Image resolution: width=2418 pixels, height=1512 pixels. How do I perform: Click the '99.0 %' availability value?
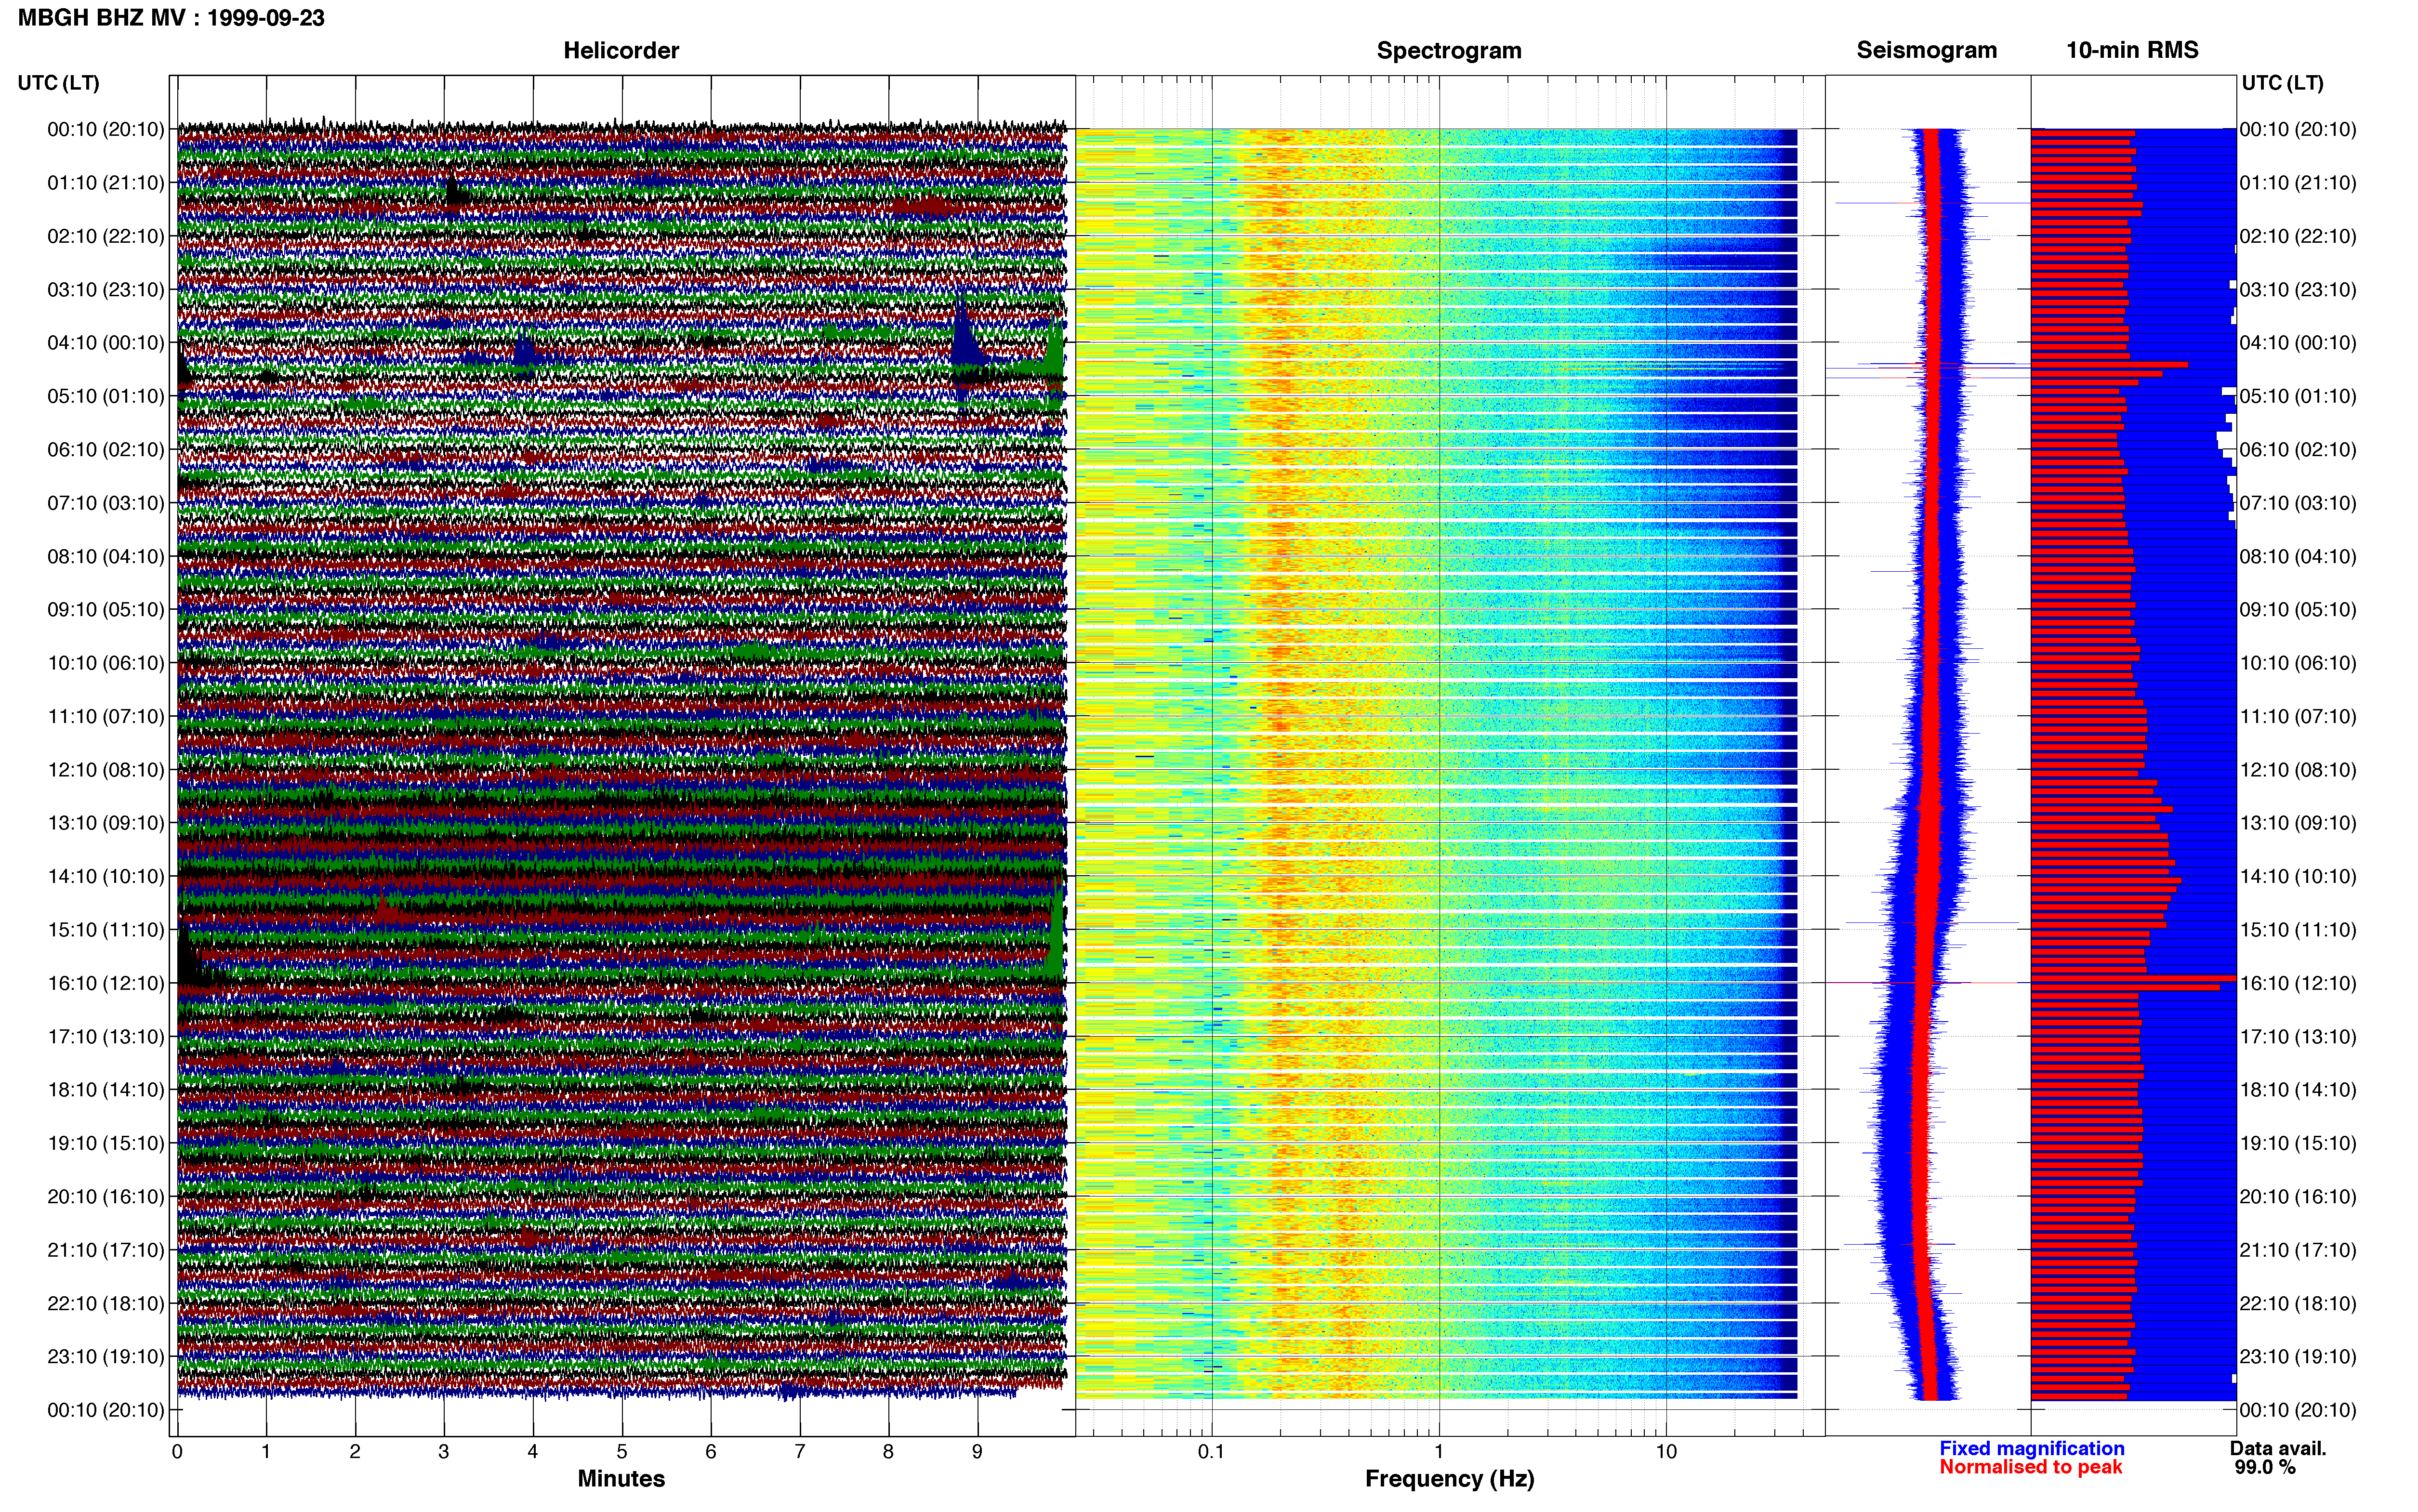pos(2265,1467)
